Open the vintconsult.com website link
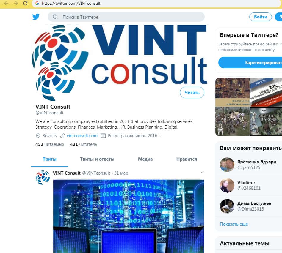The width and height of the screenshot is (282, 253). (82, 136)
